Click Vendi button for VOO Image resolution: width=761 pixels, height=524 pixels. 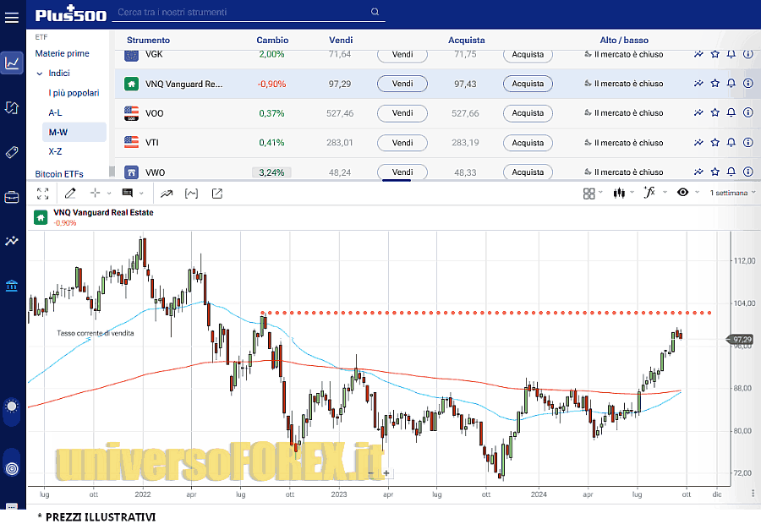(x=402, y=113)
